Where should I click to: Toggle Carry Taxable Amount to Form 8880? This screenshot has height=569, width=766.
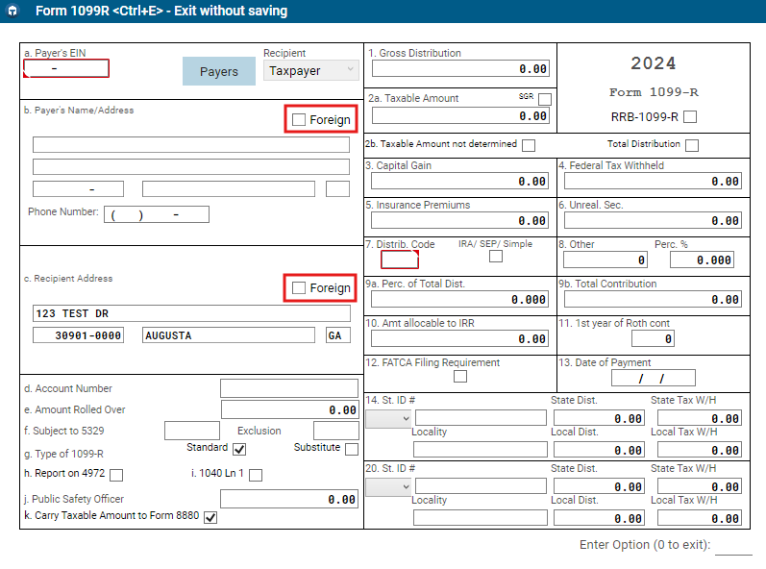click(x=210, y=517)
